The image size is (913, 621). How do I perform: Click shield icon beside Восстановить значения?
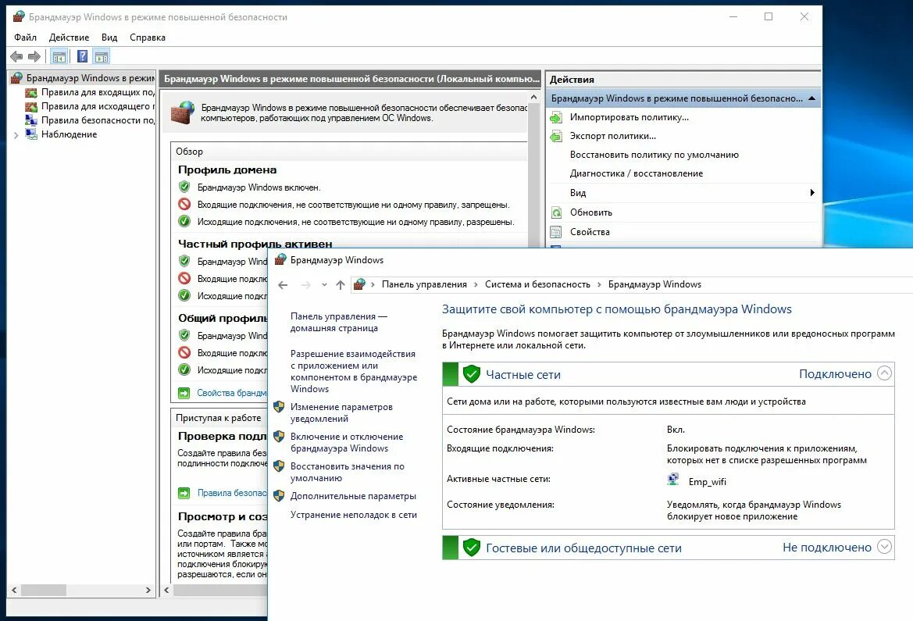tap(279, 466)
